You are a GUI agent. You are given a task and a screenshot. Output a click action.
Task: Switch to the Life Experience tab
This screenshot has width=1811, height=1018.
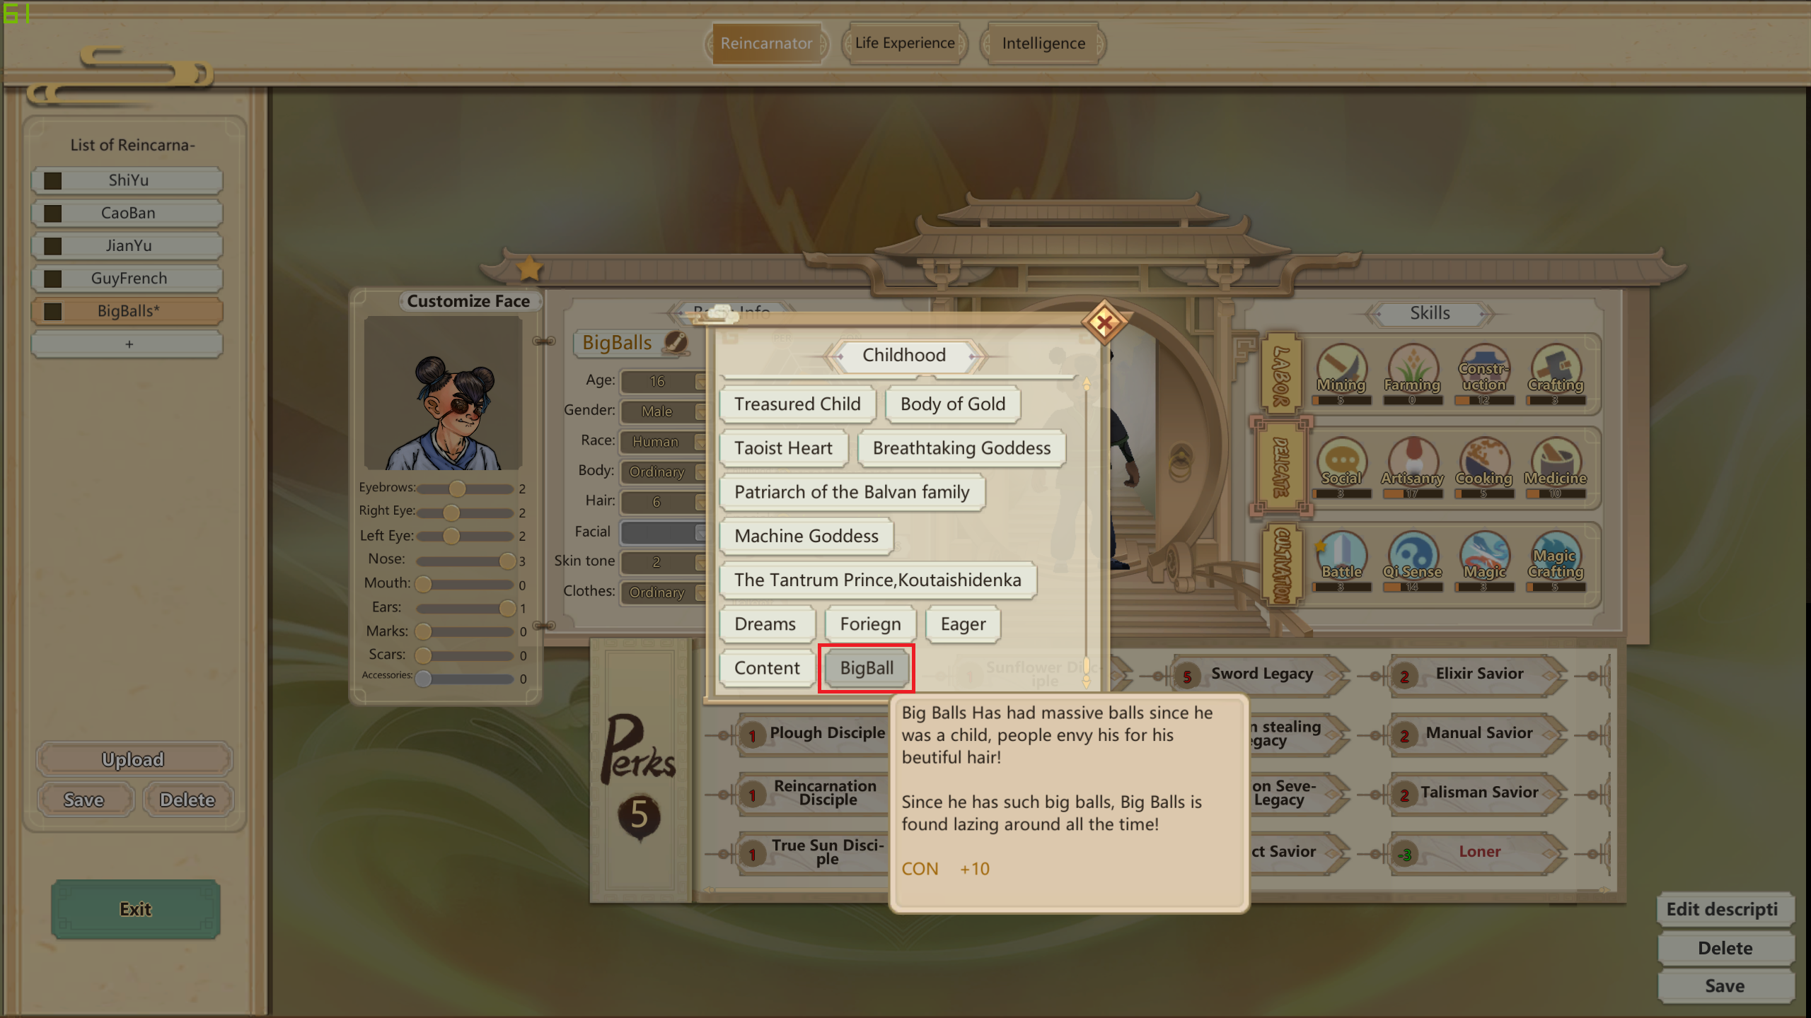pyautogui.click(x=904, y=43)
